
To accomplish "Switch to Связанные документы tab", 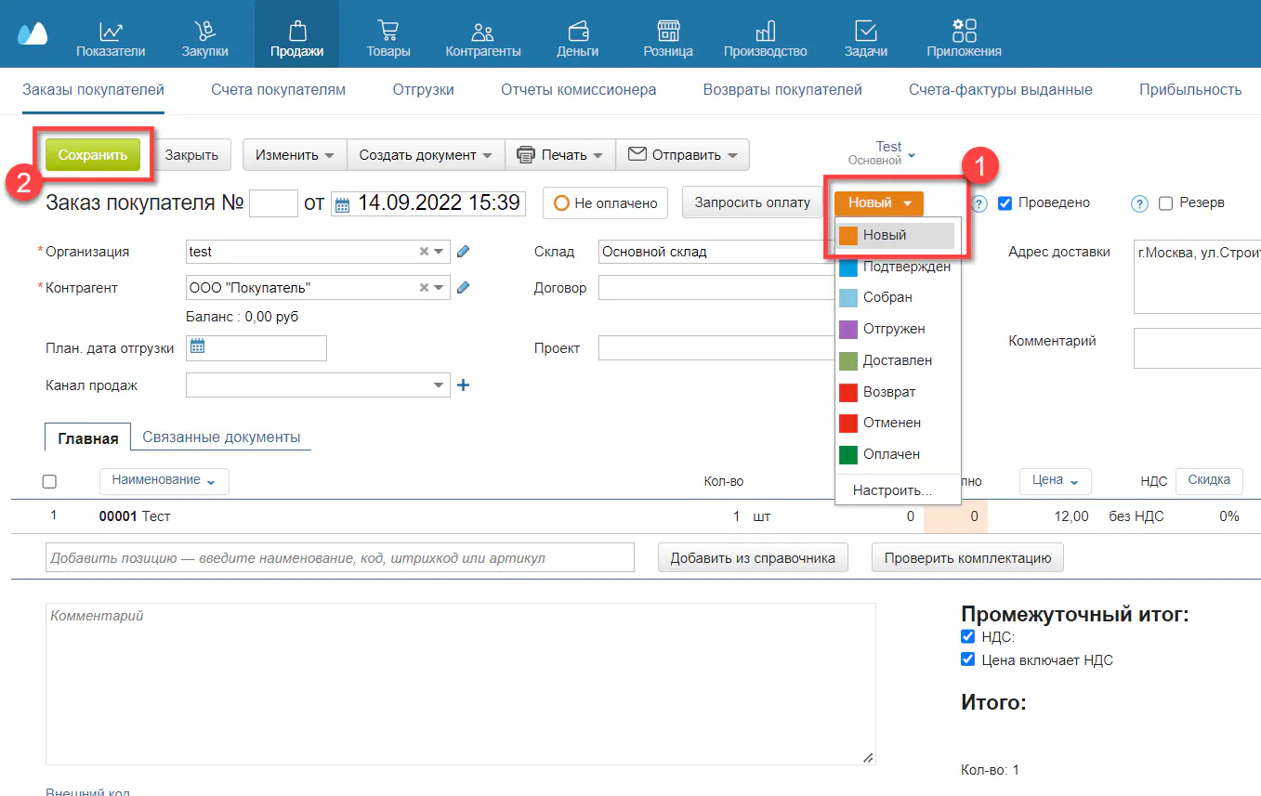I will pyautogui.click(x=221, y=437).
